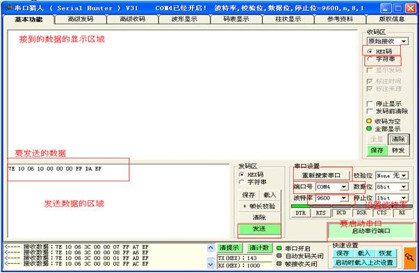
Task: Toggle the DTR signal button
Action: tap(300, 213)
